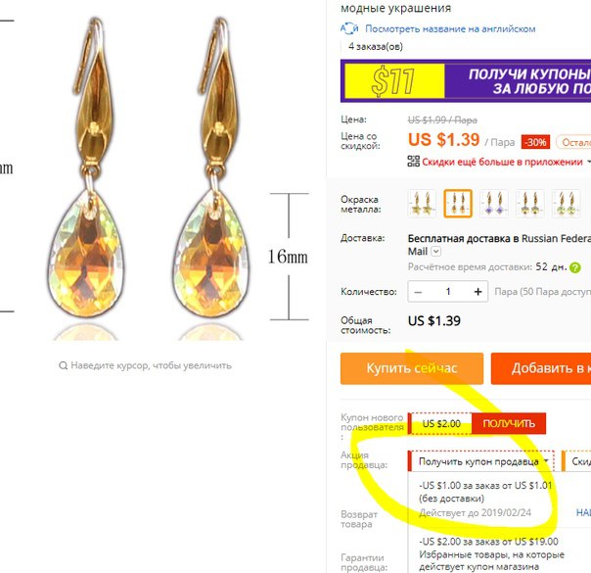Click the 'Купить сейчас' button
591x573 pixels.
pyautogui.click(x=412, y=368)
